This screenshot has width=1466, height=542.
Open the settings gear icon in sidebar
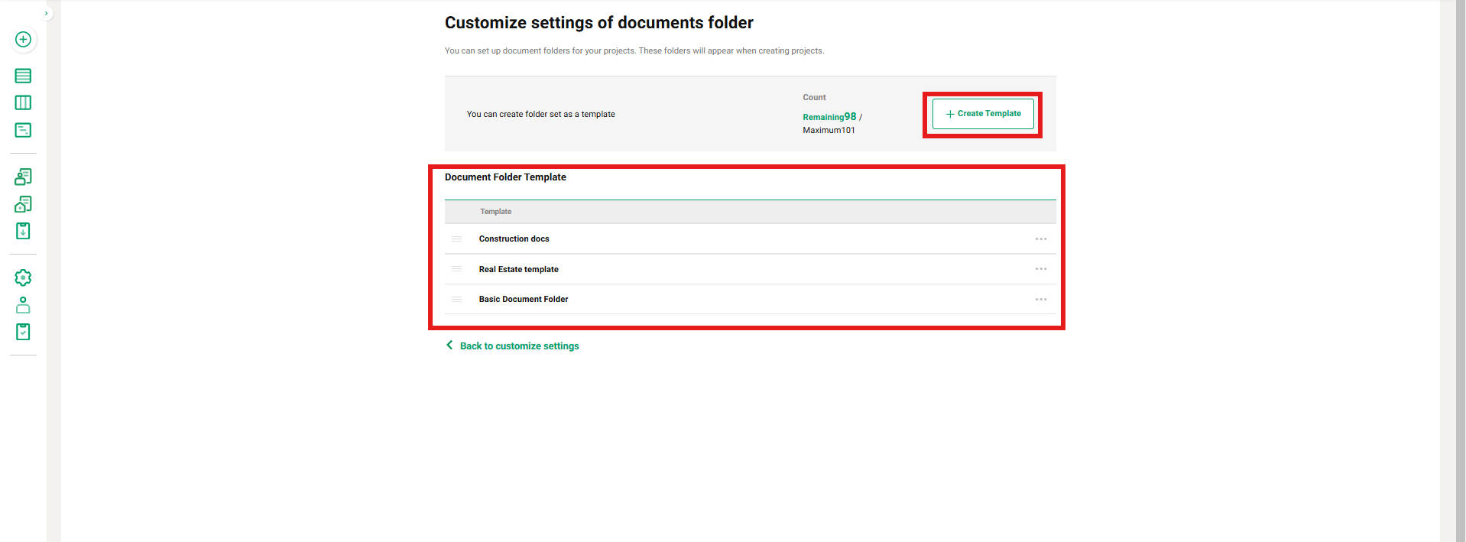tap(23, 277)
